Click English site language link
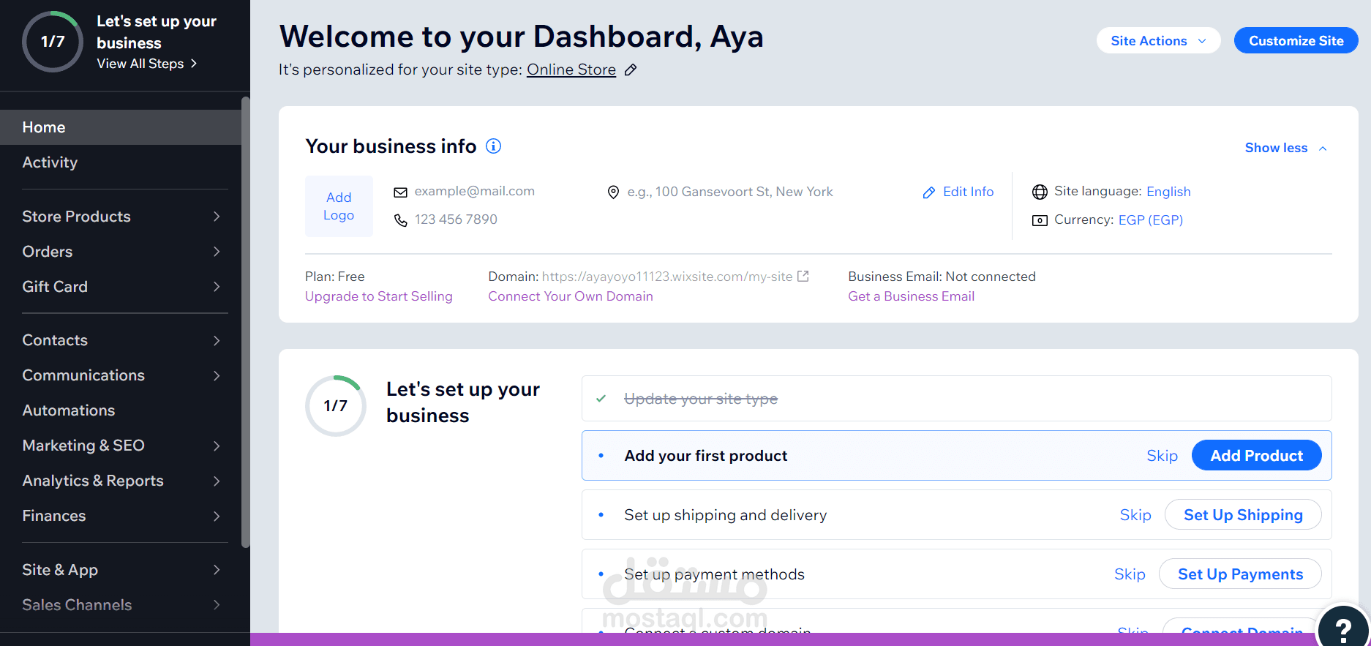 [x=1168, y=192]
